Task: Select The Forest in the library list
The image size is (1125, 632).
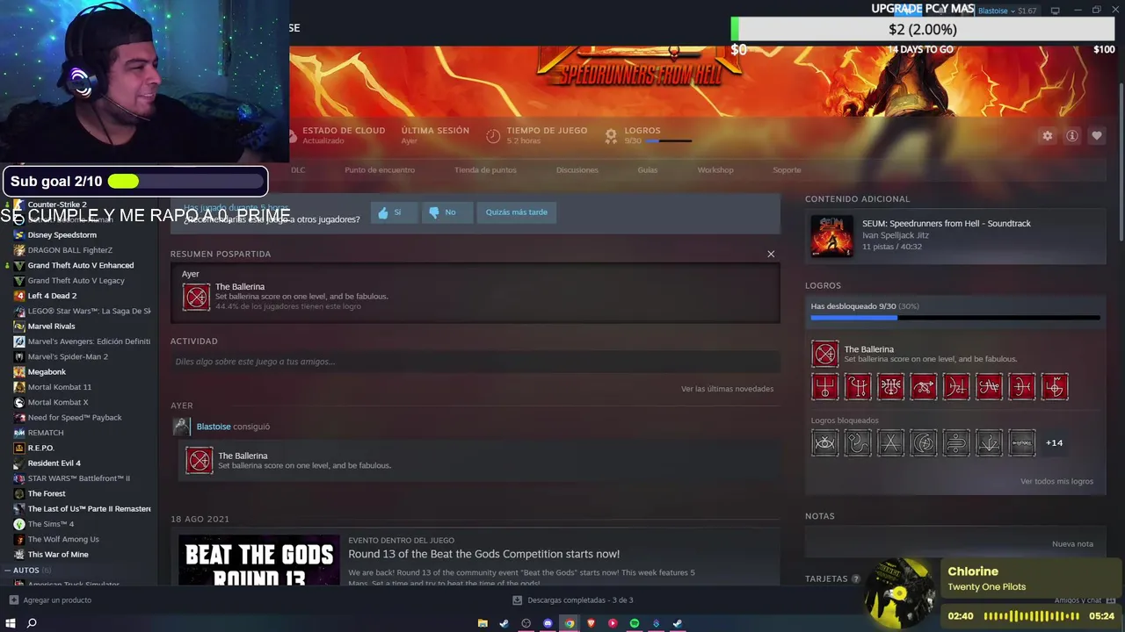Action: 47,493
